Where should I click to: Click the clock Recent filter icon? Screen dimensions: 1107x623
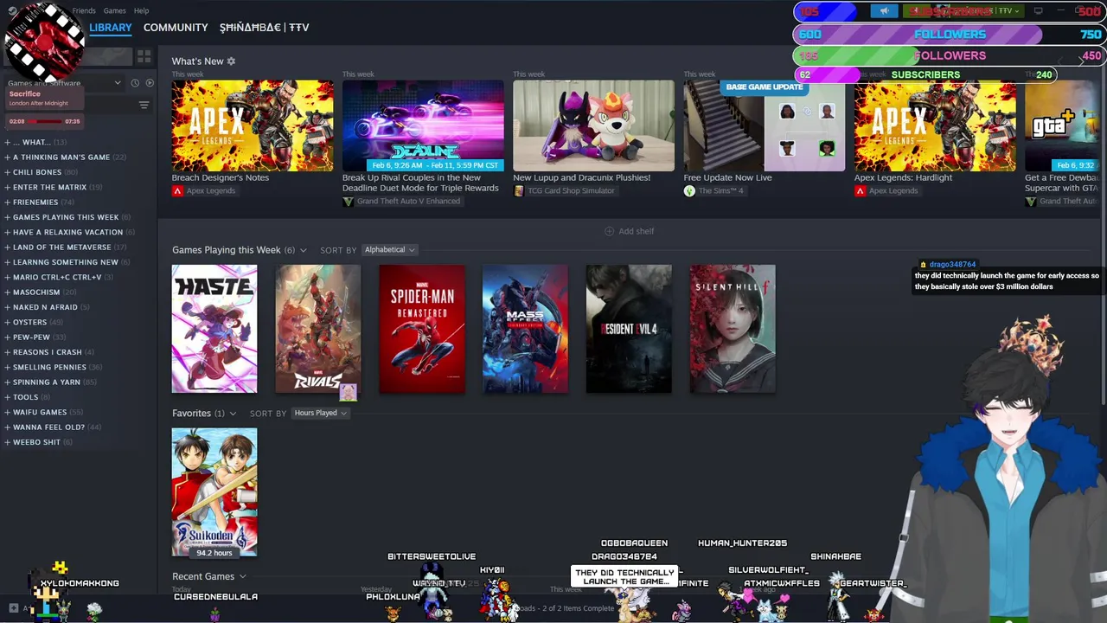point(135,83)
